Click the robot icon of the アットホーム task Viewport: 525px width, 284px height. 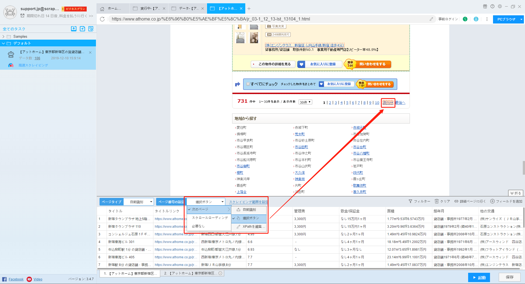(11, 54)
